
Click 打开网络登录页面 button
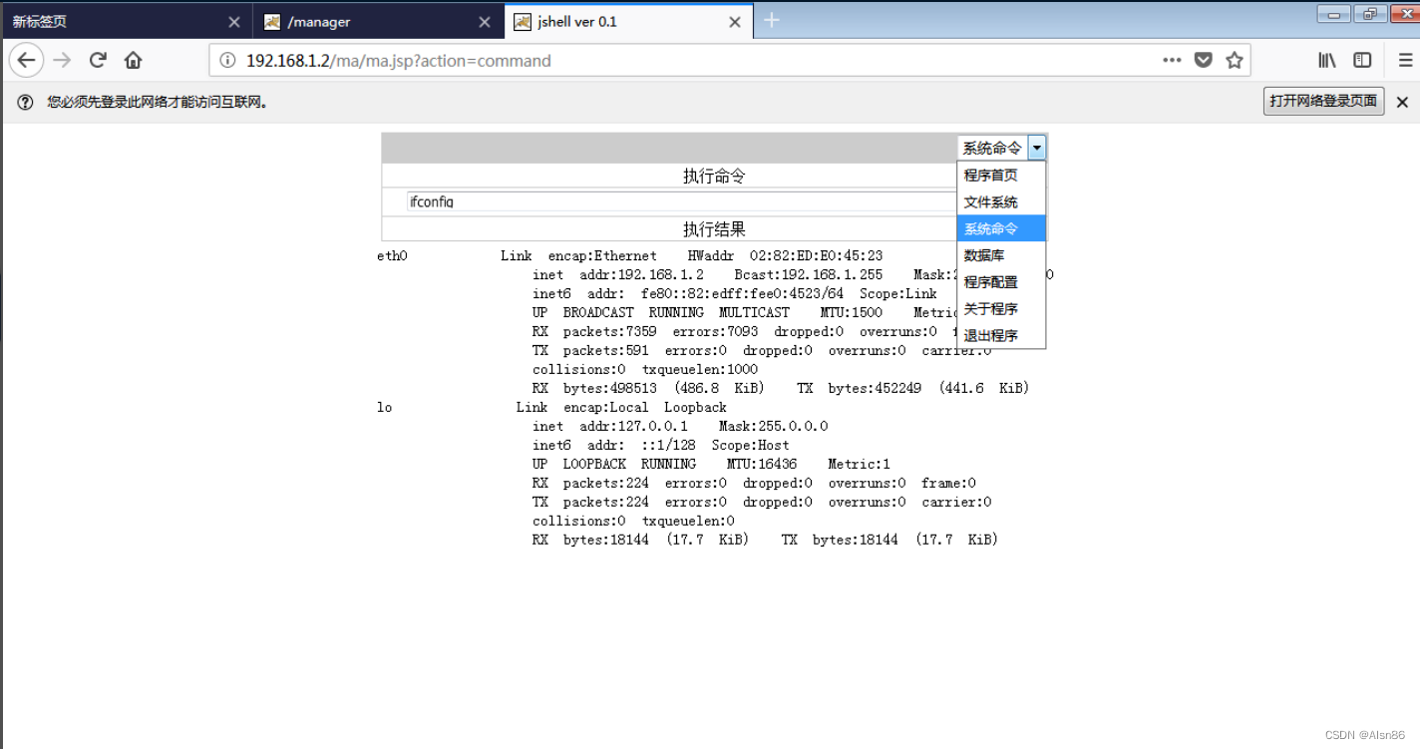pyautogui.click(x=1324, y=101)
